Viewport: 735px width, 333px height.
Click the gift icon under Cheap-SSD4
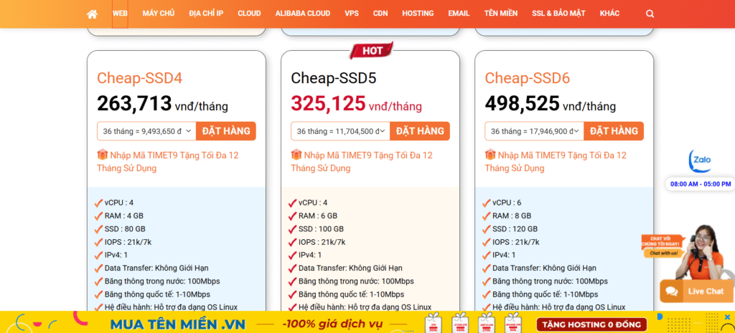pos(102,155)
